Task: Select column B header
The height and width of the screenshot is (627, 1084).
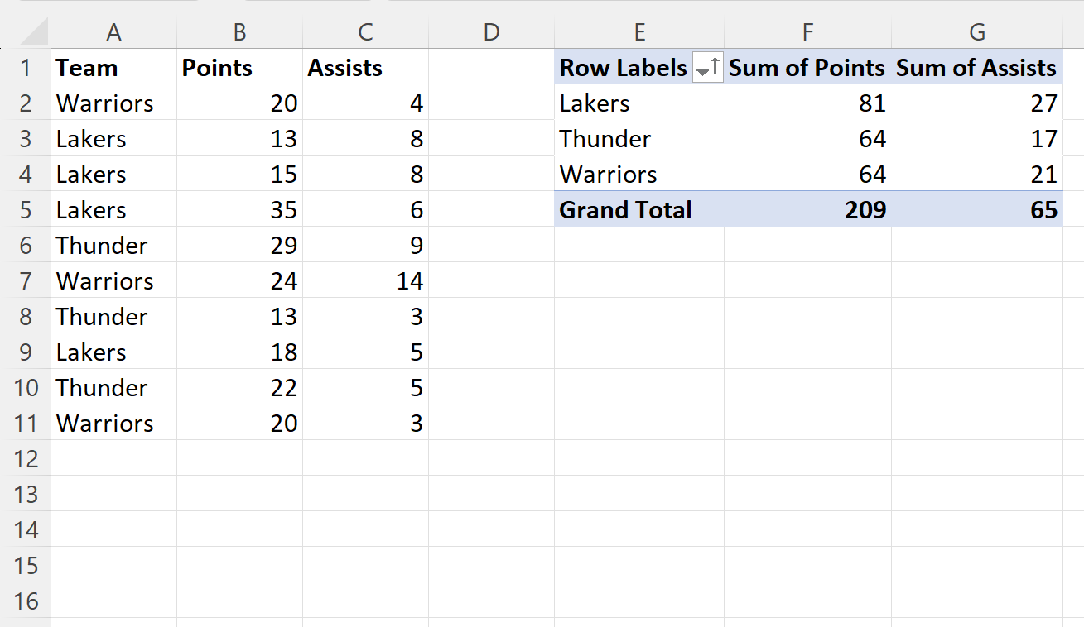Action: [x=239, y=32]
